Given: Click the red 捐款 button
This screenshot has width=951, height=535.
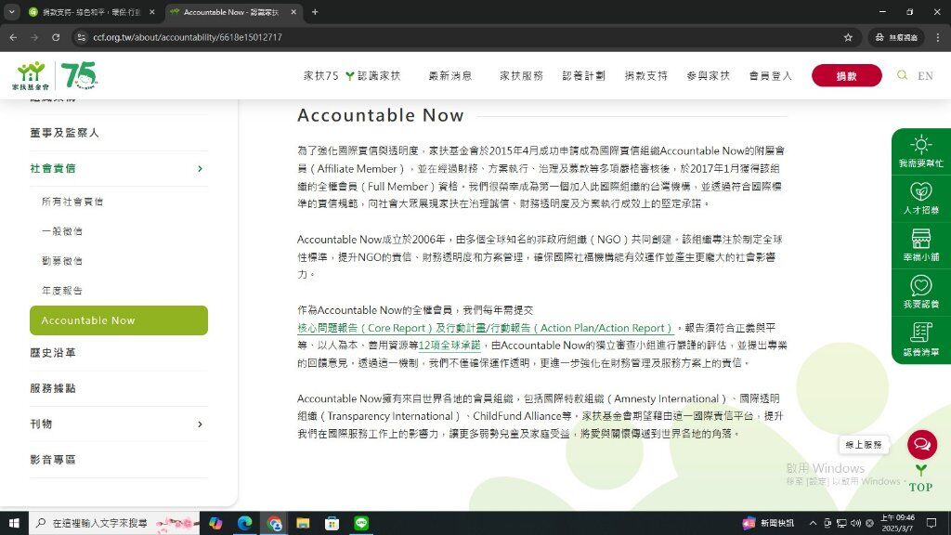Looking at the screenshot, I should (x=847, y=75).
